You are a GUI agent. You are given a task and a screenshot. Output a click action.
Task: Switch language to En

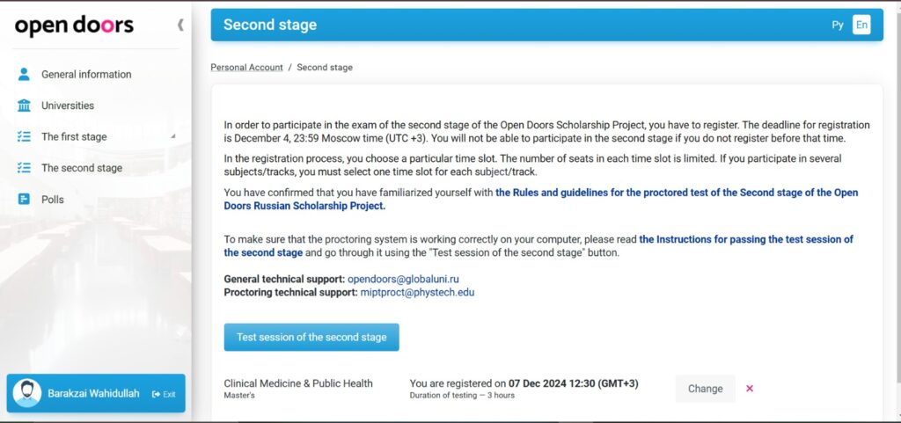[861, 25]
